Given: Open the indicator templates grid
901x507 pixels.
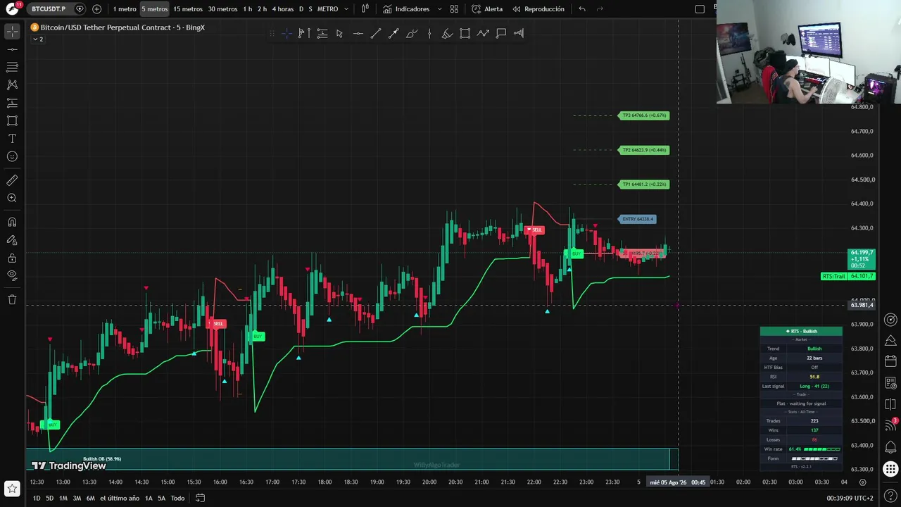Looking at the screenshot, I should point(454,9).
